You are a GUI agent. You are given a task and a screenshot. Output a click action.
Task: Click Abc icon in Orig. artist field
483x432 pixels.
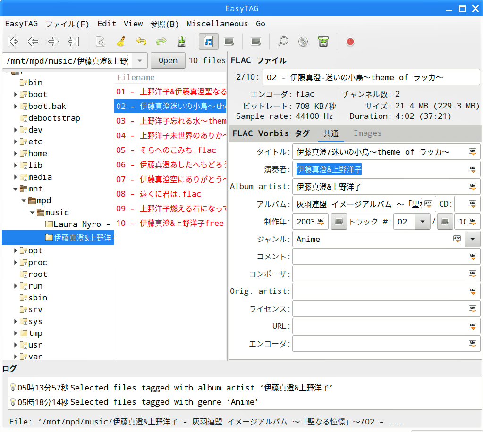(x=473, y=291)
